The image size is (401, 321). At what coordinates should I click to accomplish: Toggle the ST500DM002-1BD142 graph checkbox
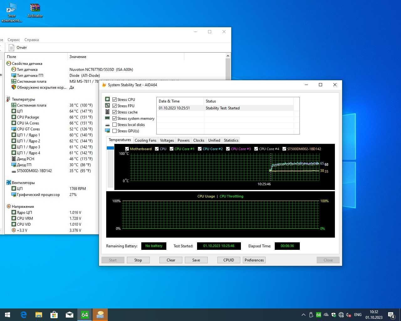pos(284,149)
